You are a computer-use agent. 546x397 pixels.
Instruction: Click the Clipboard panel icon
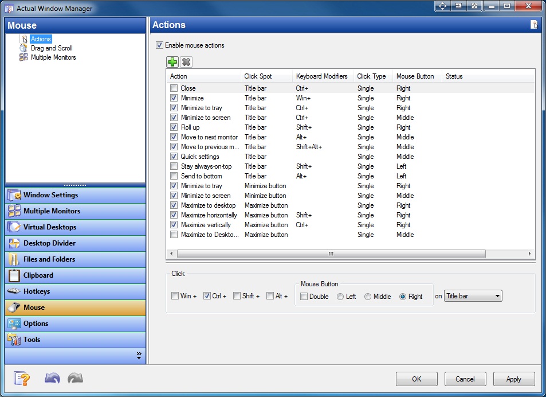14,275
